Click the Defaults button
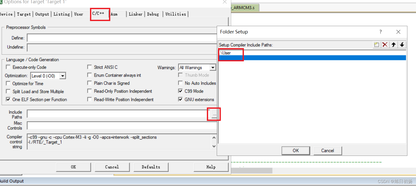This screenshot has width=416, height=186. [151, 167]
